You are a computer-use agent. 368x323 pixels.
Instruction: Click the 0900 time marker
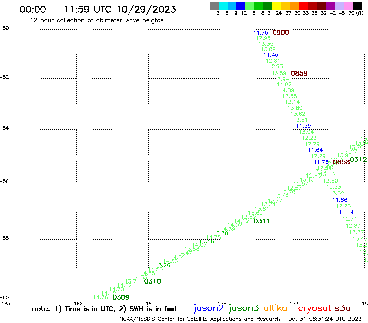tap(281, 33)
